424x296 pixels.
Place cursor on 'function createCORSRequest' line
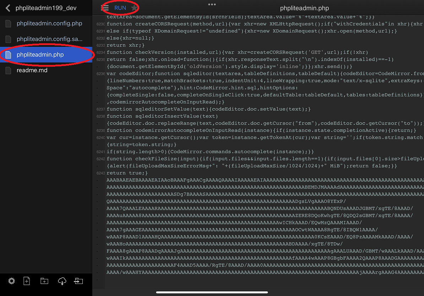pos(265,24)
